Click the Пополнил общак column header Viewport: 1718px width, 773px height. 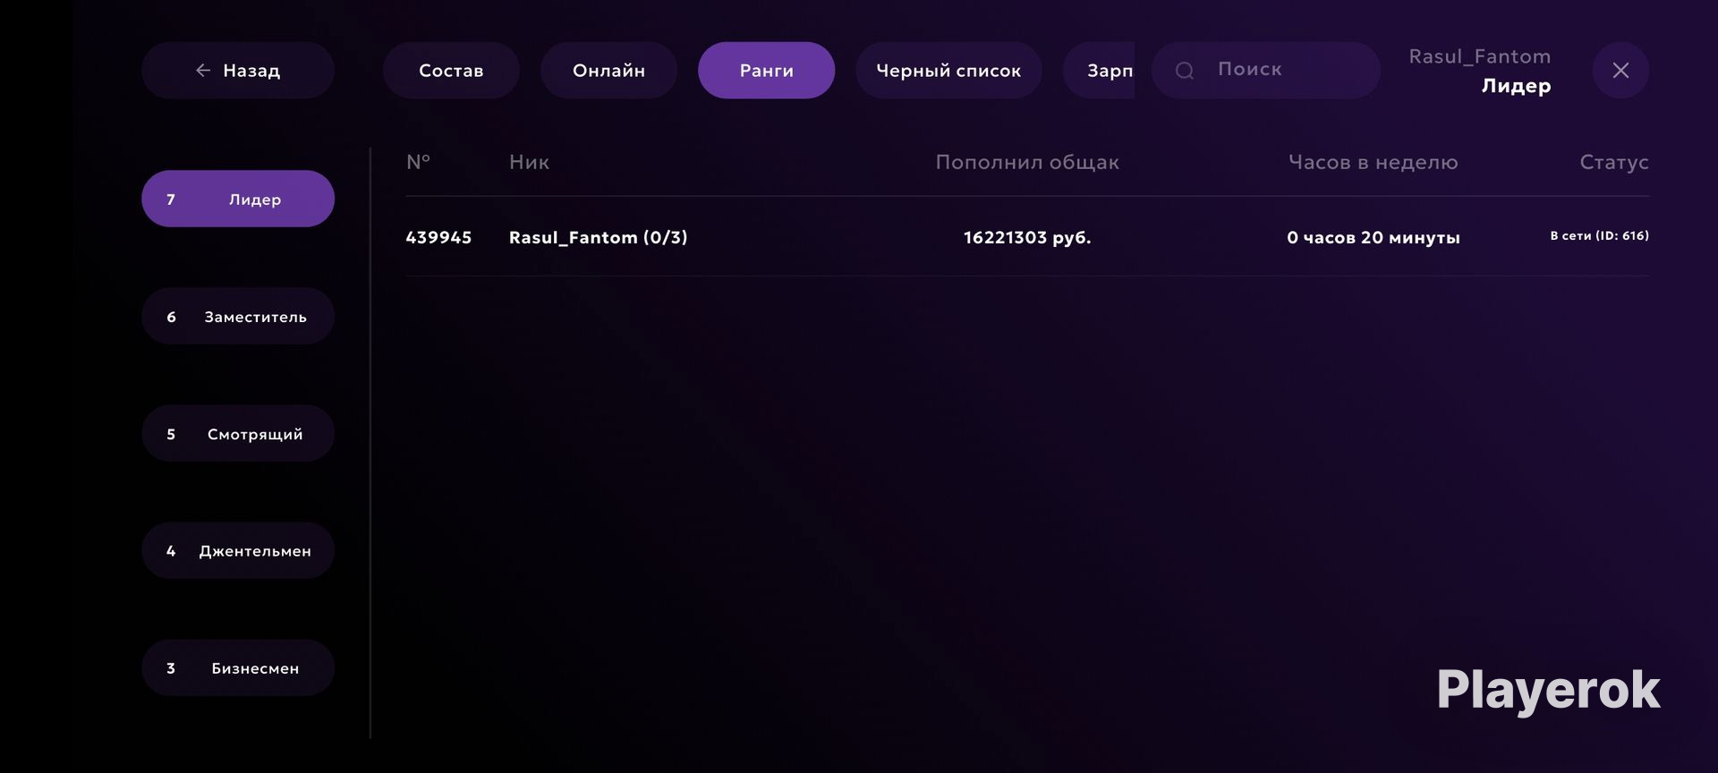[1027, 162]
